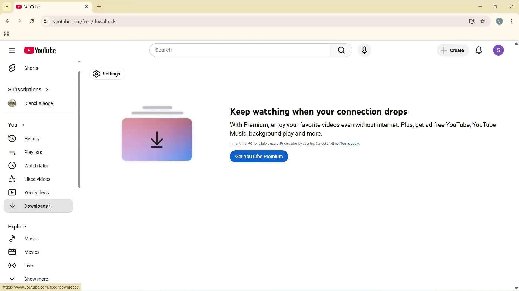Open notifications bell

[479, 50]
